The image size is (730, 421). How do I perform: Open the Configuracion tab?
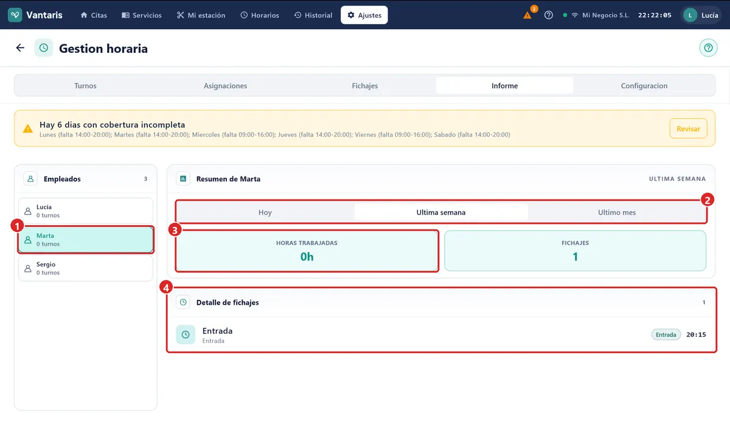click(x=644, y=86)
